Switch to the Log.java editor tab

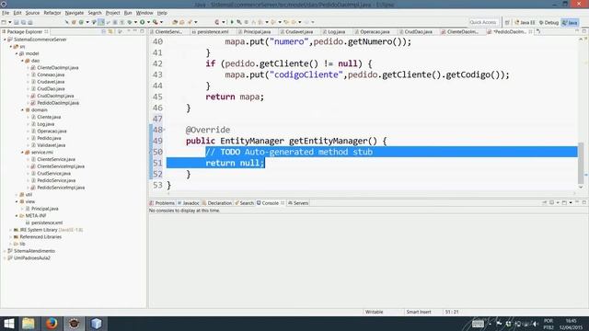(x=333, y=32)
